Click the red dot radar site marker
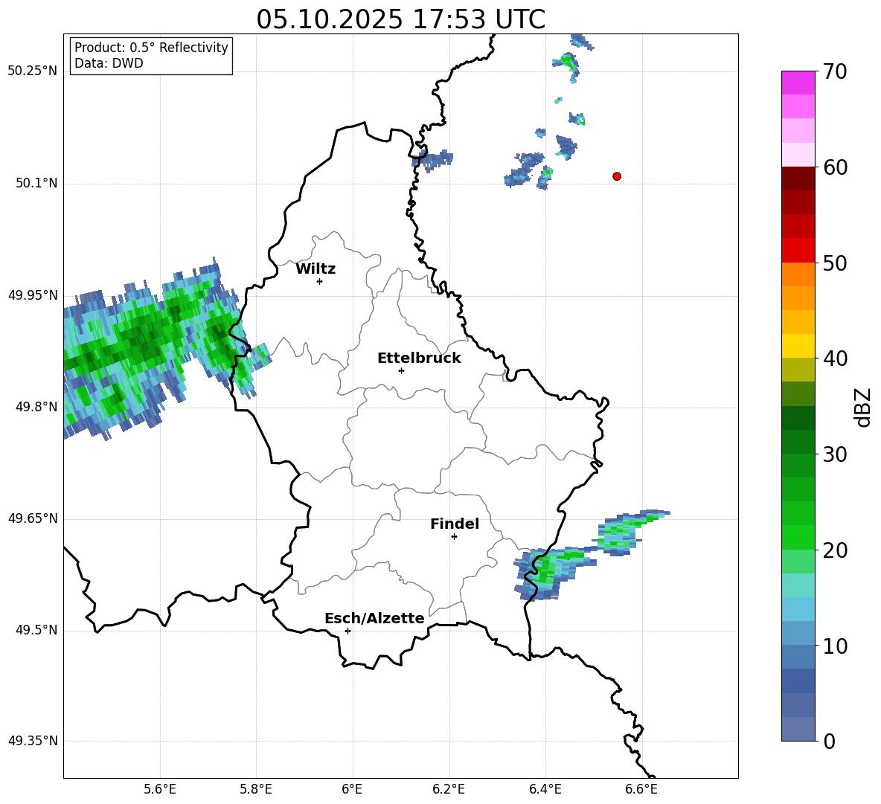The width and height of the screenshot is (881, 804). [617, 176]
